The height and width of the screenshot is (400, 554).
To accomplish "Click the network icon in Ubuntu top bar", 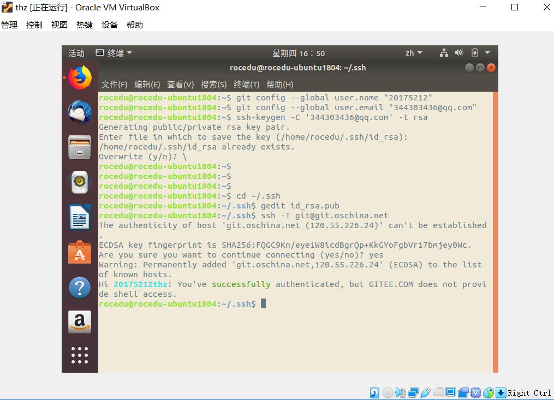I will [444, 53].
